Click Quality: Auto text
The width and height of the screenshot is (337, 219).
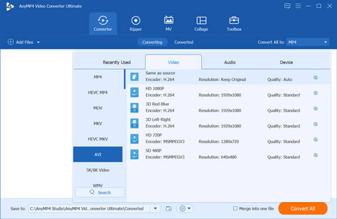pyautogui.click(x=280, y=80)
